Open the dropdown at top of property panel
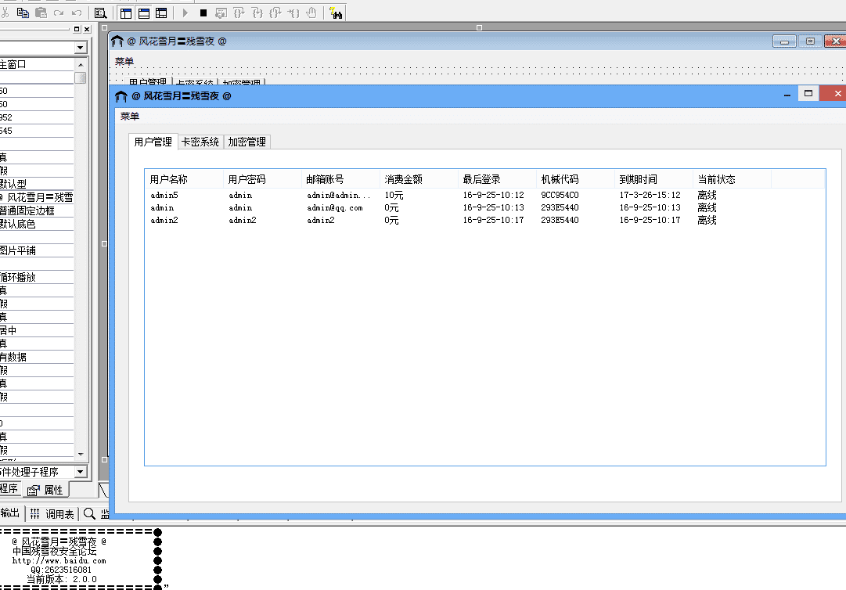The height and width of the screenshot is (590, 846). 80,47
